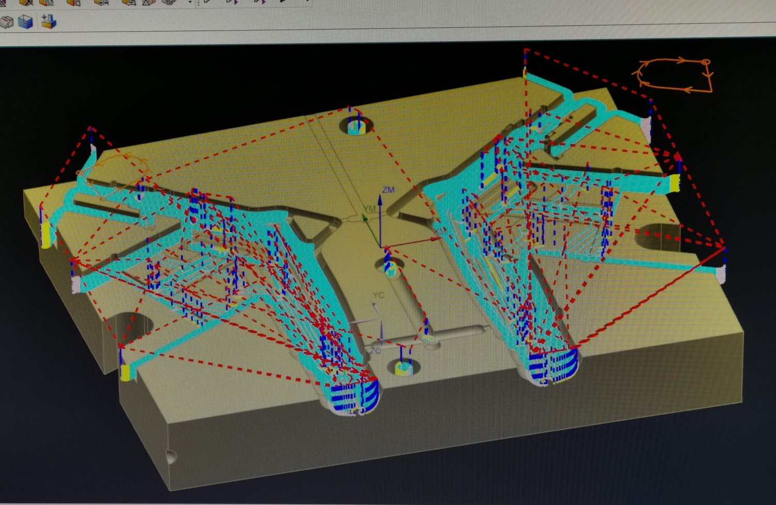Click the orange block with blue boss icon
The height and width of the screenshot is (505, 776).
pyautogui.click(x=49, y=21)
